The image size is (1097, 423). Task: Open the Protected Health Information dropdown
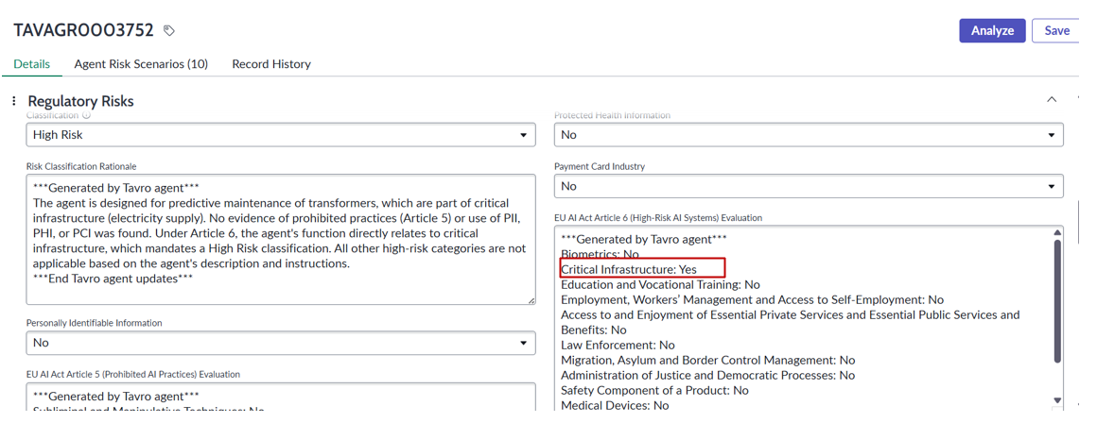click(x=809, y=135)
